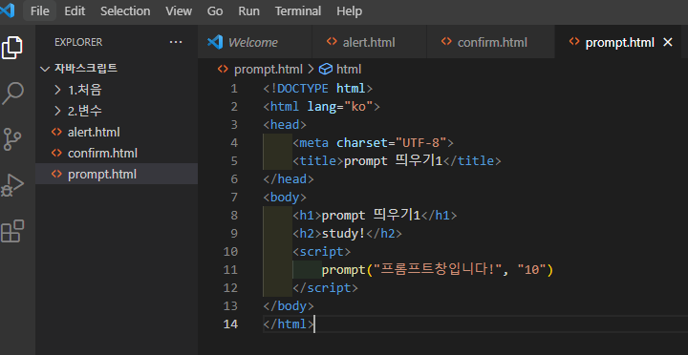Switch to the confirm.html tab
This screenshot has width=688, height=355.
click(x=490, y=42)
